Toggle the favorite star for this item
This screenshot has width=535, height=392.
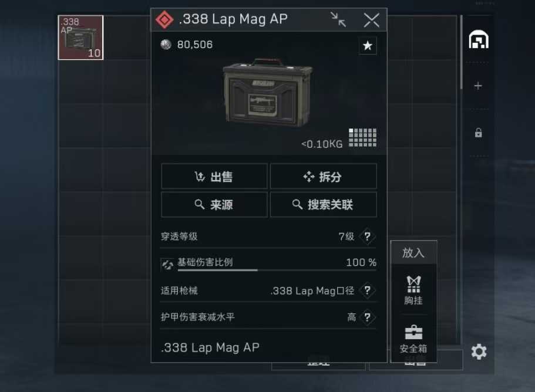pyautogui.click(x=368, y=45)
